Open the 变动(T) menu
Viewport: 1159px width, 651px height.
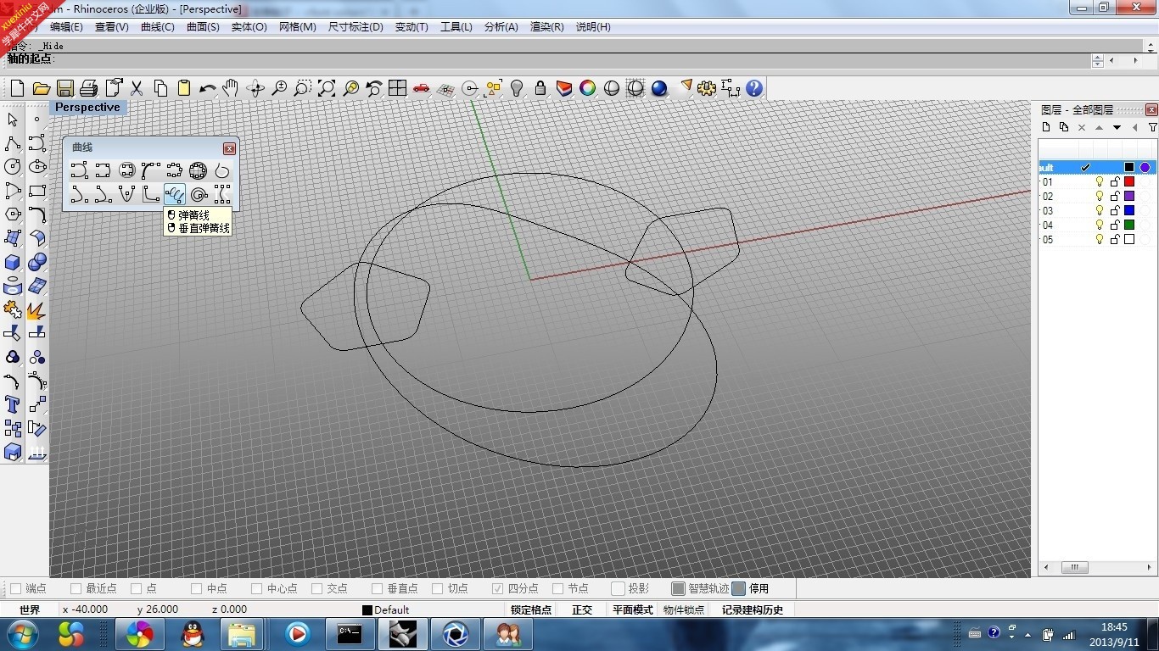412,26
